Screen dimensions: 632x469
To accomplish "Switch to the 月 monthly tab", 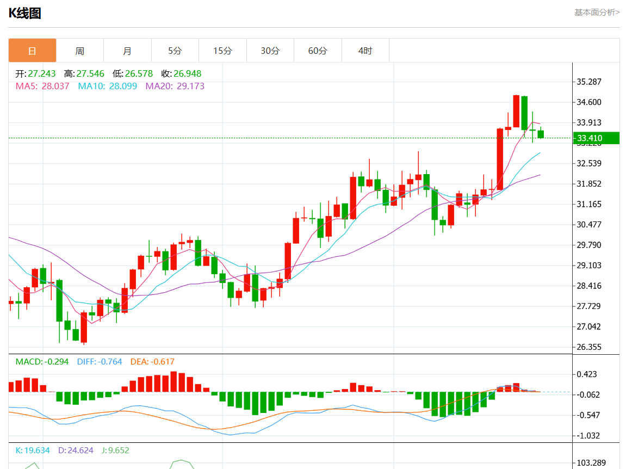I will pyautogui.click(x=127, y=51).
